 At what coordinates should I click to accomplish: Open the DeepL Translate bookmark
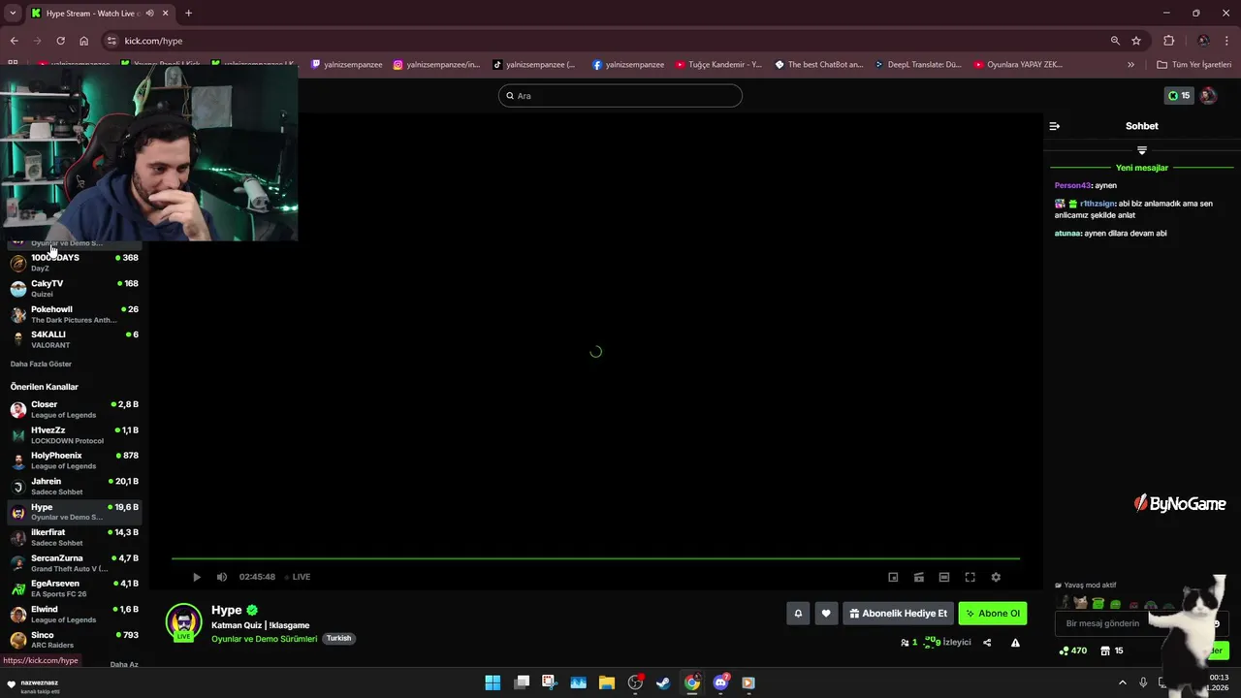tap(917, 65)
